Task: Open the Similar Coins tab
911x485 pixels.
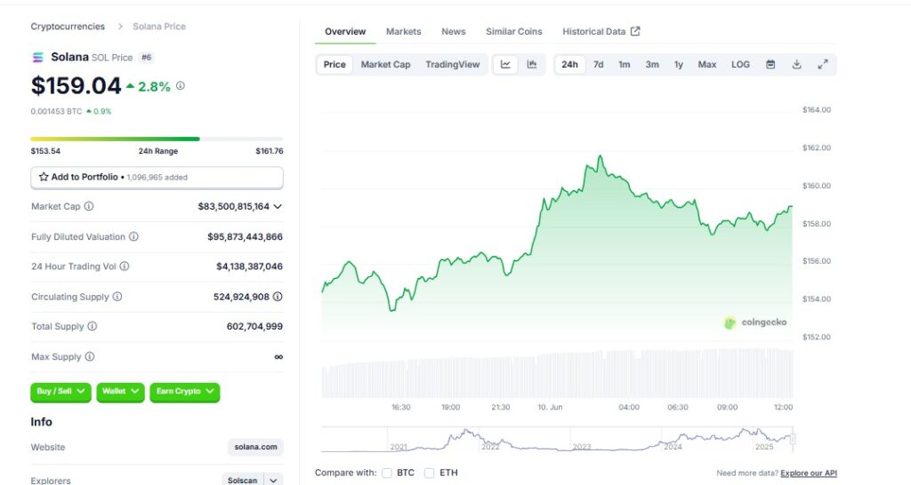Action: click(513, 31)
